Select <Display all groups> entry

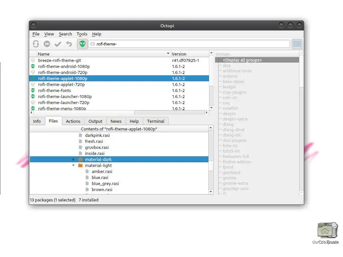pyautogui.click(x=257, y=60)
